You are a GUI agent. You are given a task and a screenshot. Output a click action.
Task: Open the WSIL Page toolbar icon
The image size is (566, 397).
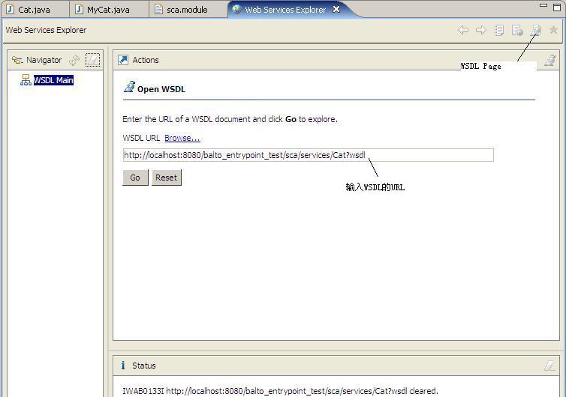(x=517, y=30)
